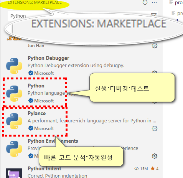Click Microsoft publisher name under Pylance
Viewport: 183px width, 178px height.
point(44,129)
